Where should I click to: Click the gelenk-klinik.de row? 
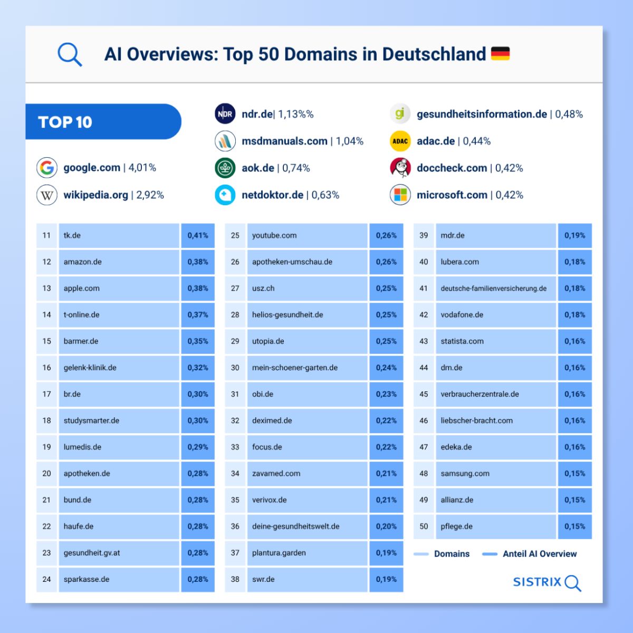tap(126, 368)
